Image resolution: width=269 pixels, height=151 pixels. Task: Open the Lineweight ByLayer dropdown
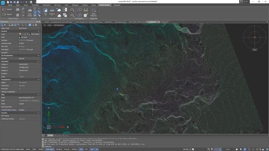coord(29,49)
